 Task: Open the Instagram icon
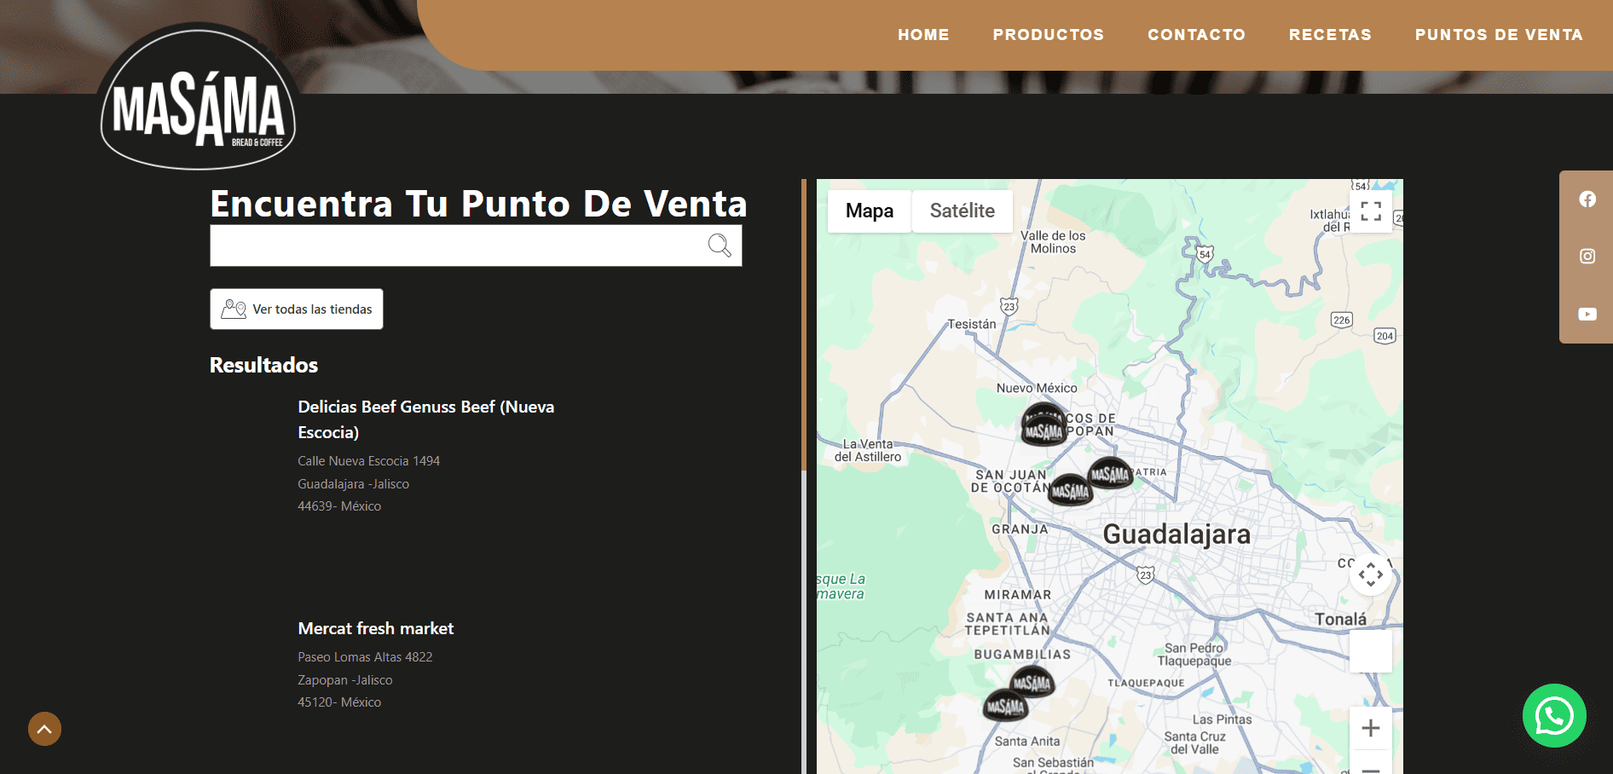1587,256
